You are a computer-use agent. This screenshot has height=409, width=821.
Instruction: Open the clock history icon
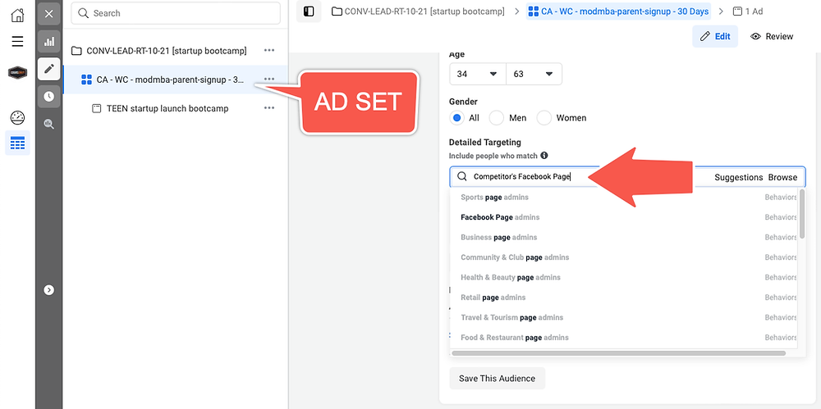[x=48, y=96]
